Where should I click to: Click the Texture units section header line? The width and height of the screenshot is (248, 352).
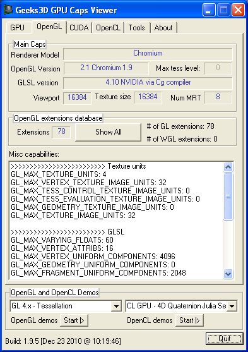(78, 166)
